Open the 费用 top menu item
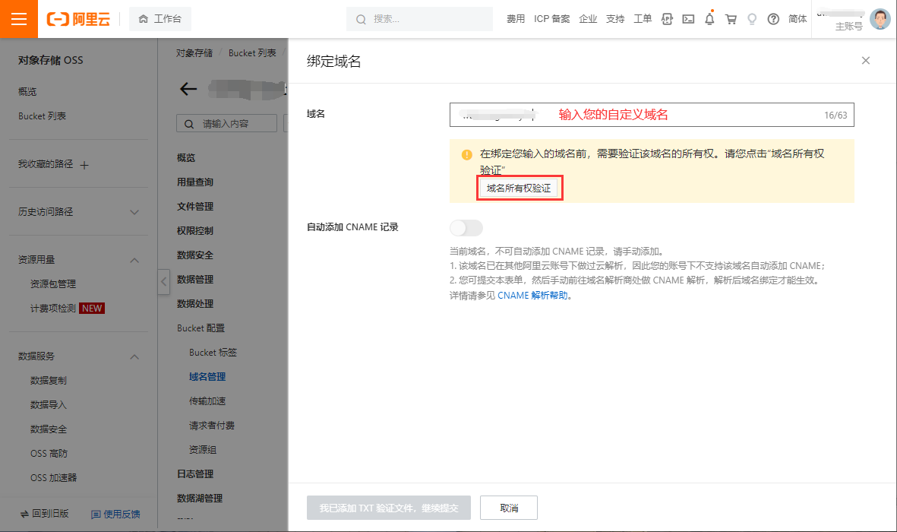Screen dimensions: 897x532 (516, 19)
